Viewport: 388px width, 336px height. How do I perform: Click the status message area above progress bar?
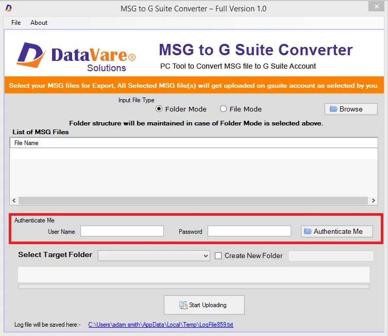tap(194, 275)
